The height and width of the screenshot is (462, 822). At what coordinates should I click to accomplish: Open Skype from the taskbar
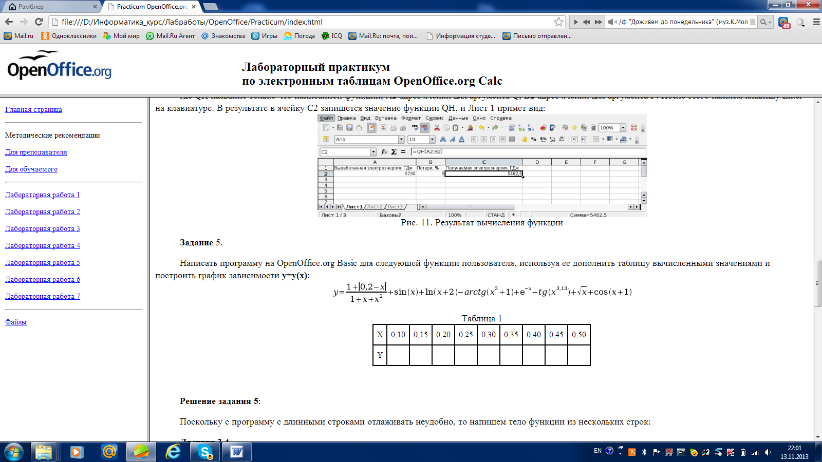pos(206,452)
